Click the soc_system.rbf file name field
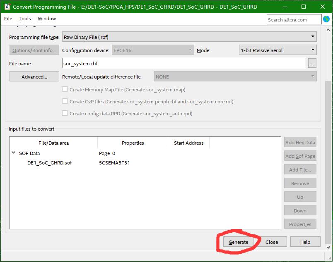333x262 pixels. click(x=183, y=63)
